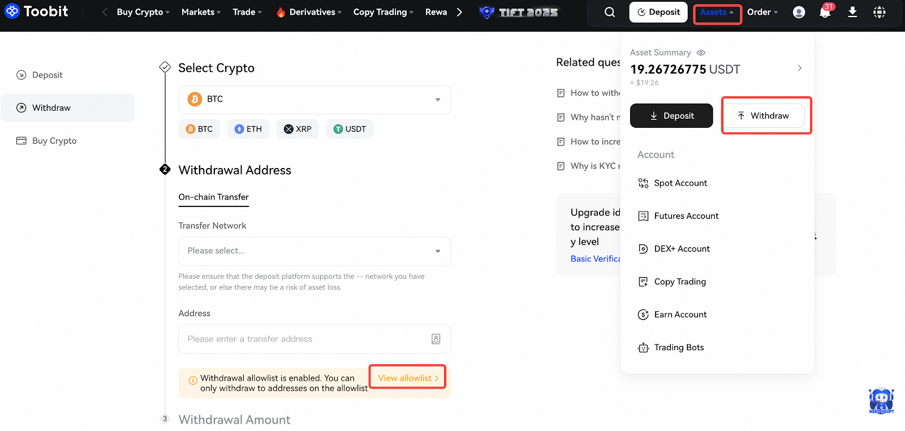Click the address book icon
Screen dimensions: 905x431
pyautogui.click(x=436, y=339)
